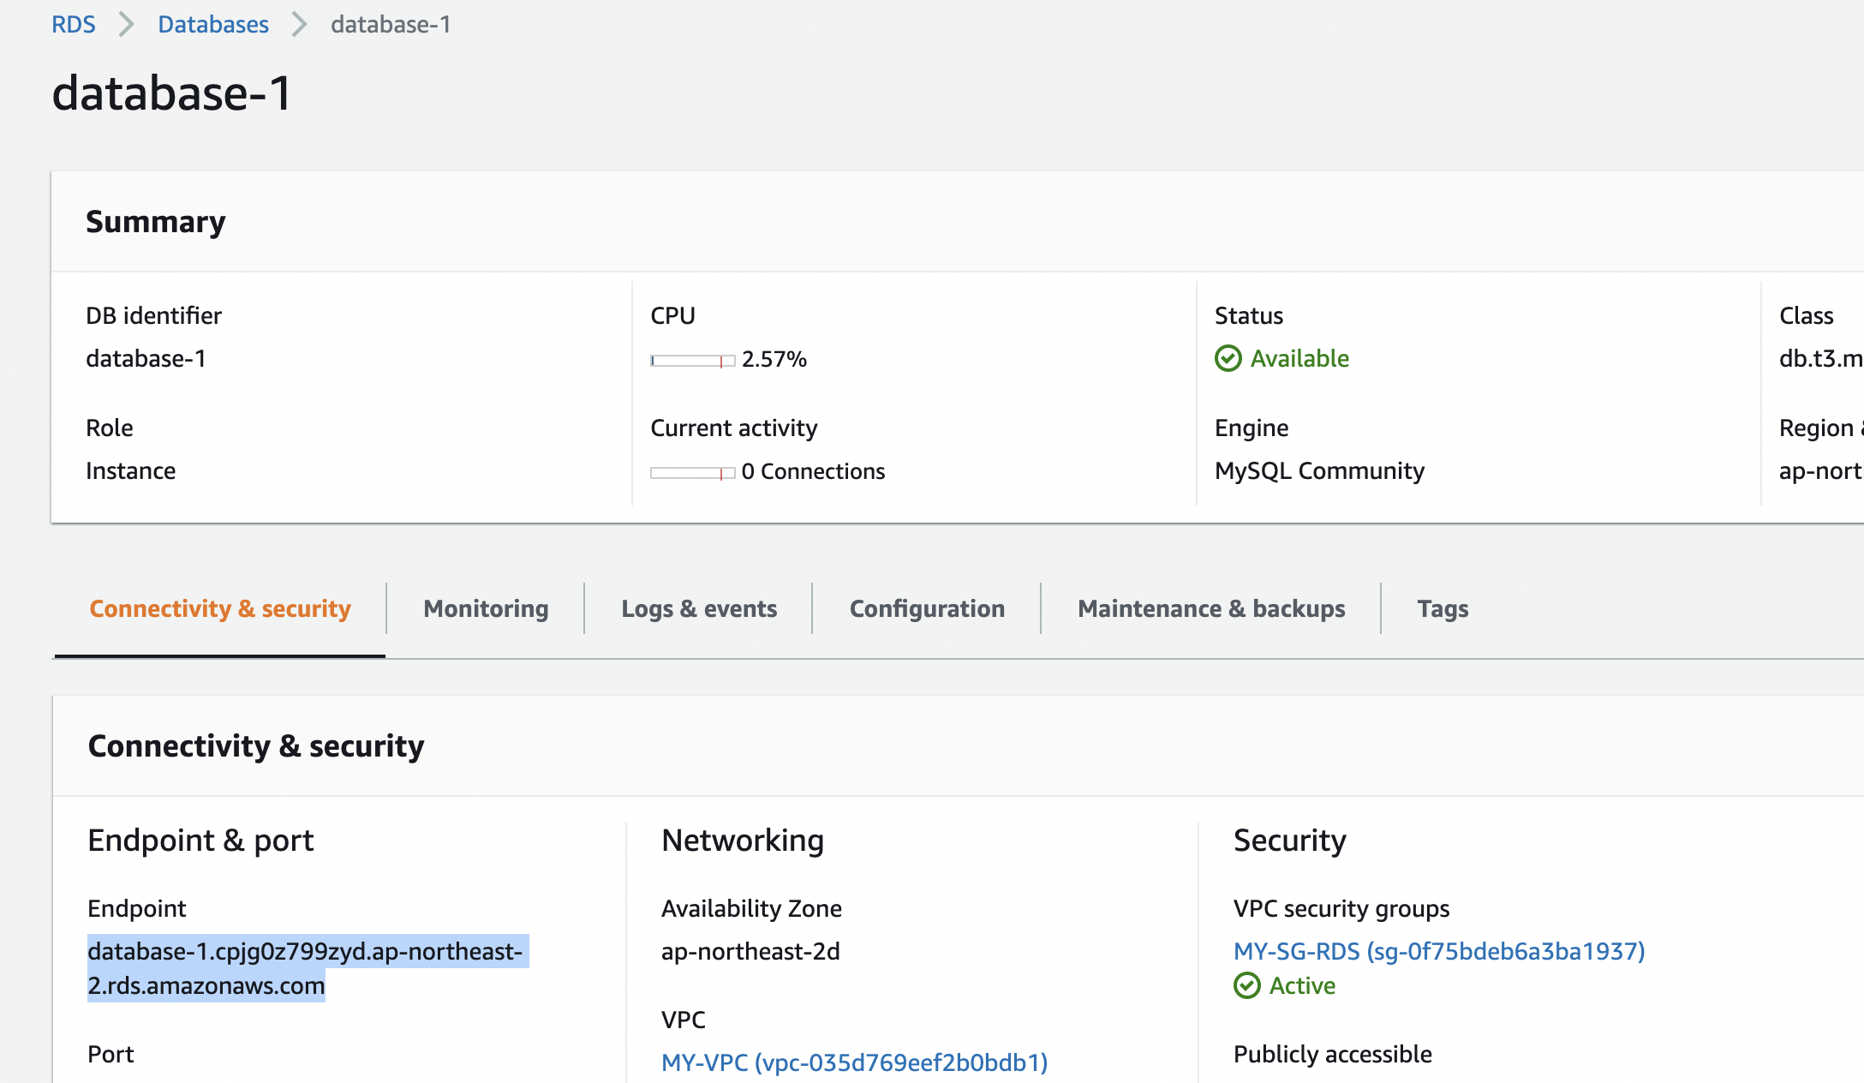Click the Current activity connections meter
The width and height of the screenshot is (1864, 1083).
(692, 473)
